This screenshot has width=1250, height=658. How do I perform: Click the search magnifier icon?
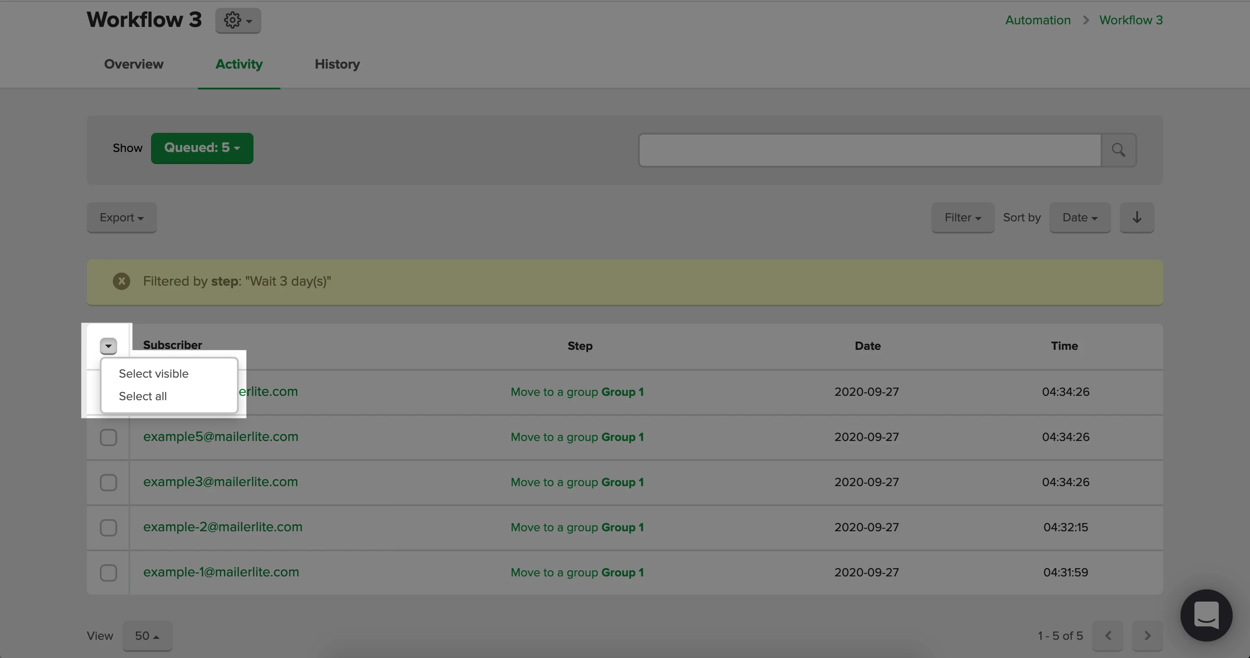point(1118,150)
